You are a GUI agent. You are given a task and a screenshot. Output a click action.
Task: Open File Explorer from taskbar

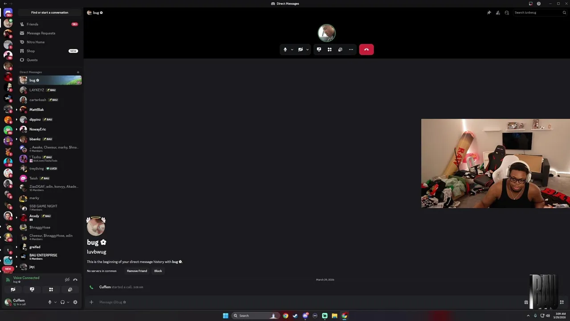click(334, 316)
